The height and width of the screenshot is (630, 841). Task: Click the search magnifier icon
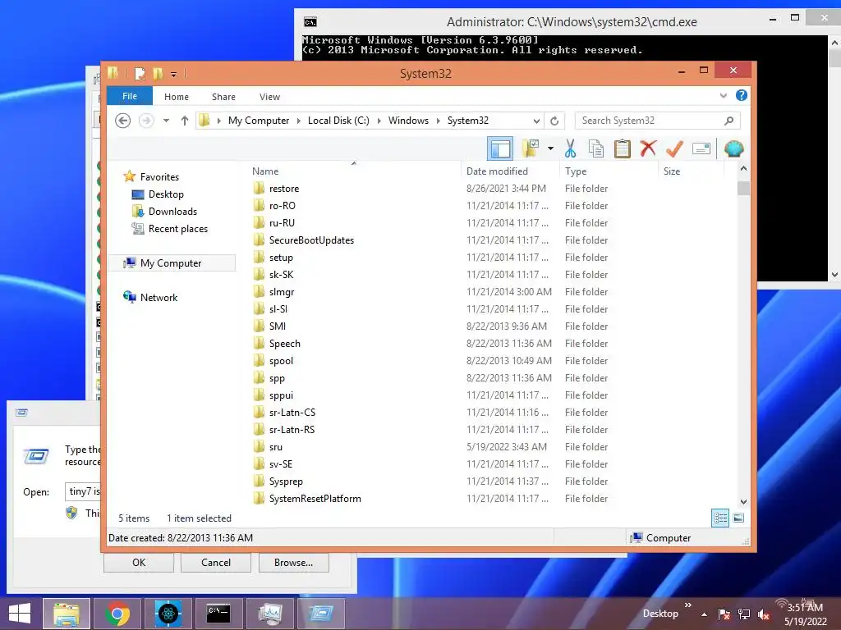pyautogui.click(x=728, y=121)
